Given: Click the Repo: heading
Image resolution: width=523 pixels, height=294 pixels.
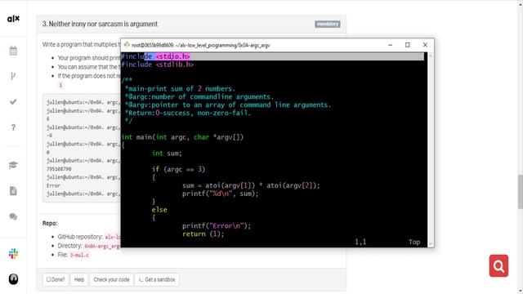Looking at the screenshot, I should 50,223.
